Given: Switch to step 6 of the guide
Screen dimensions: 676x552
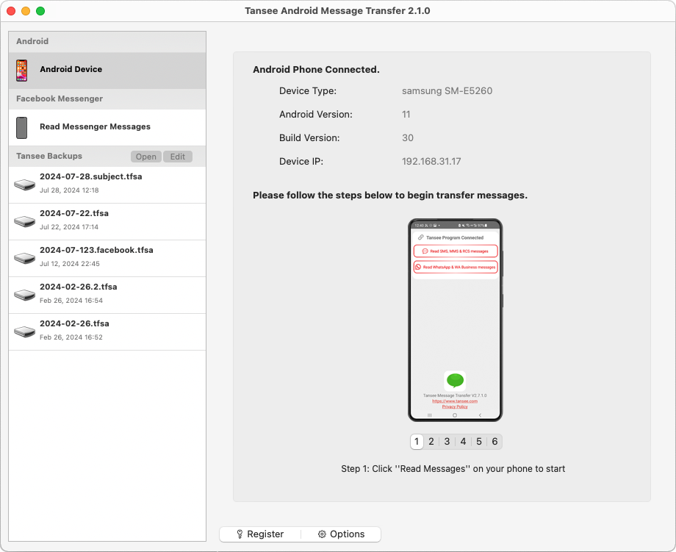Looking at the screenshot, I should point(495,442).
